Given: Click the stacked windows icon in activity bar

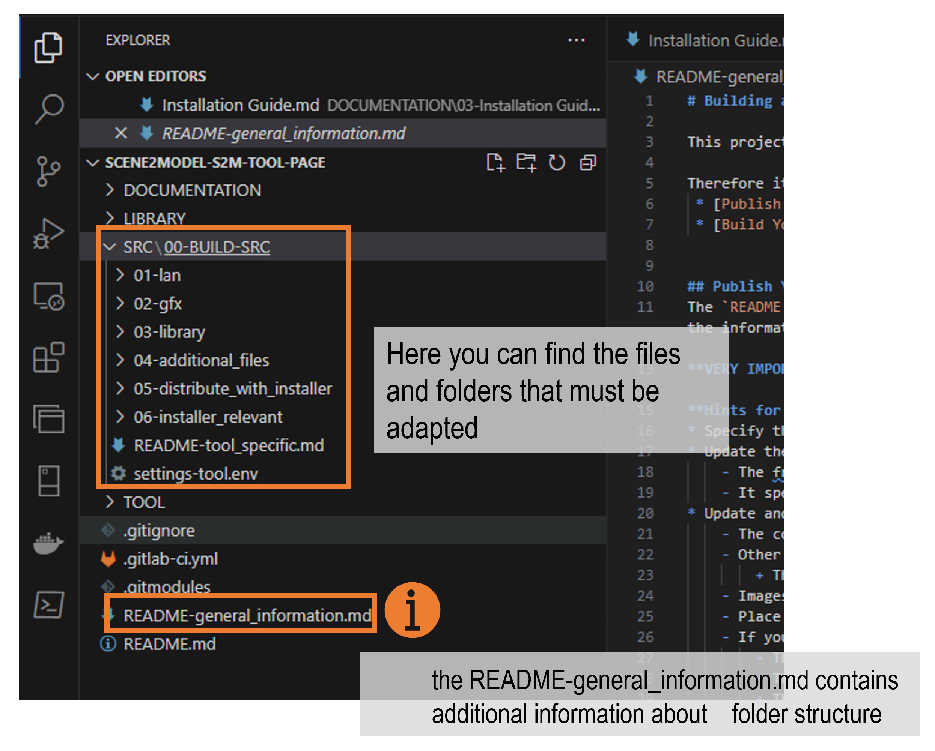Looking at the screenshot, I should click(x=48, y=419).
